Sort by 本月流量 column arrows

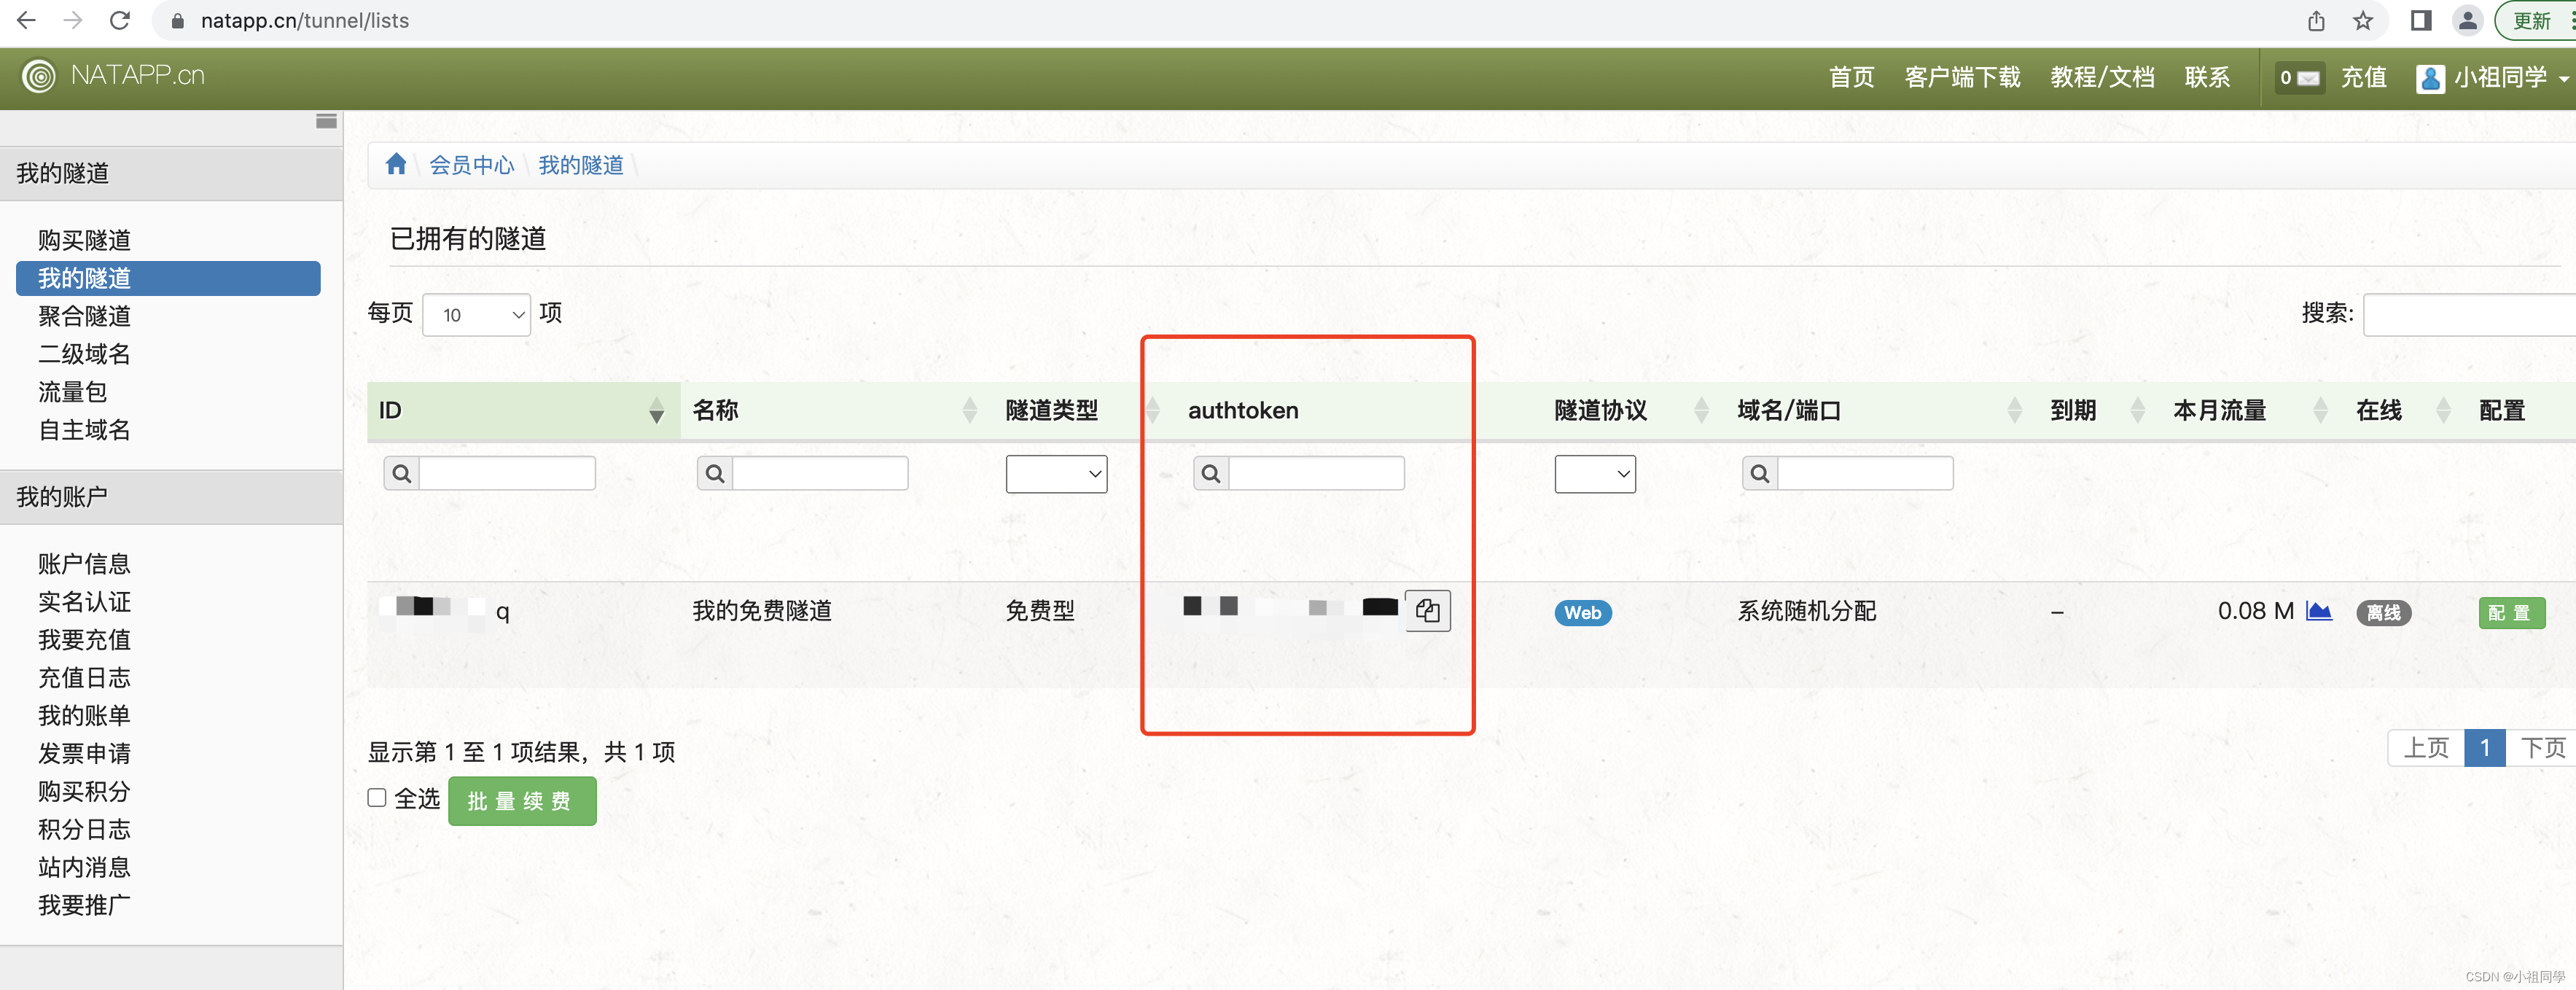[x=2321, y=410]
